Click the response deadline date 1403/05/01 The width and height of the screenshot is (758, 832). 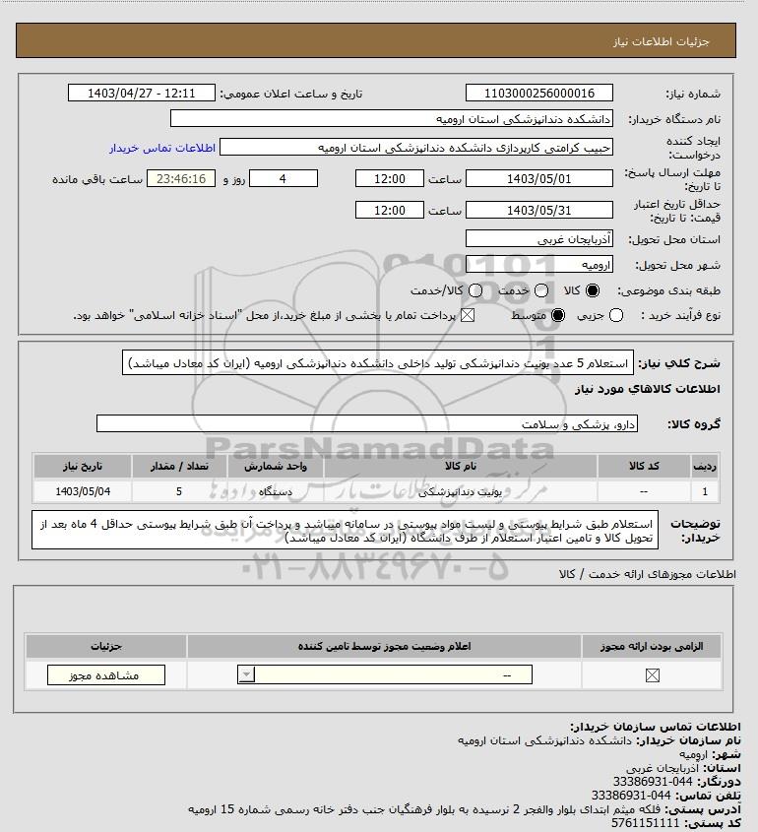coord(538,179)
